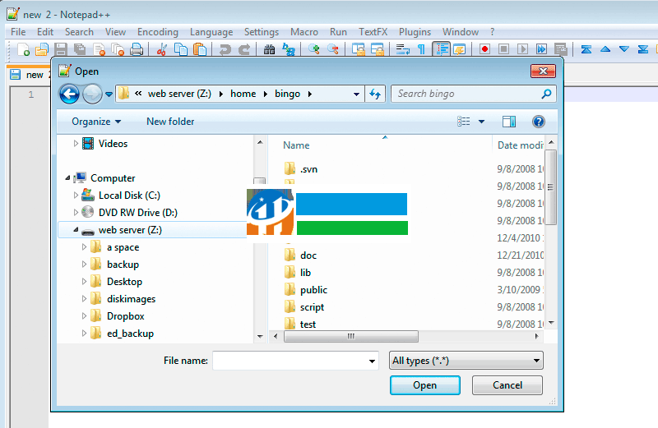Open the Edit menu
The image size is (658, 428).
pyautogui.click(x=45, y=32)
